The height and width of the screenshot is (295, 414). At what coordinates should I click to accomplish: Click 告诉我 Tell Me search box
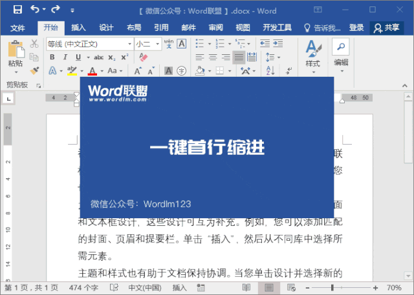pyautogui.click(x=322, y=28)
